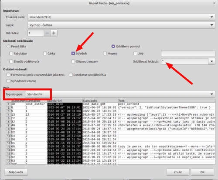
Task: Enable the Čárka separator checkbox
Action: pos(45,53)
